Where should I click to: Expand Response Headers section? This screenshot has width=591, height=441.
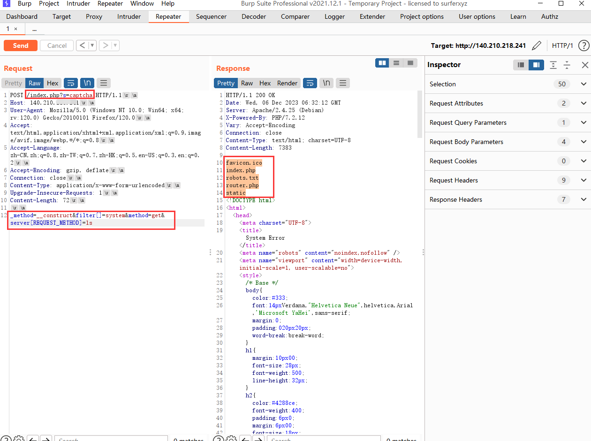click(583, 199)
